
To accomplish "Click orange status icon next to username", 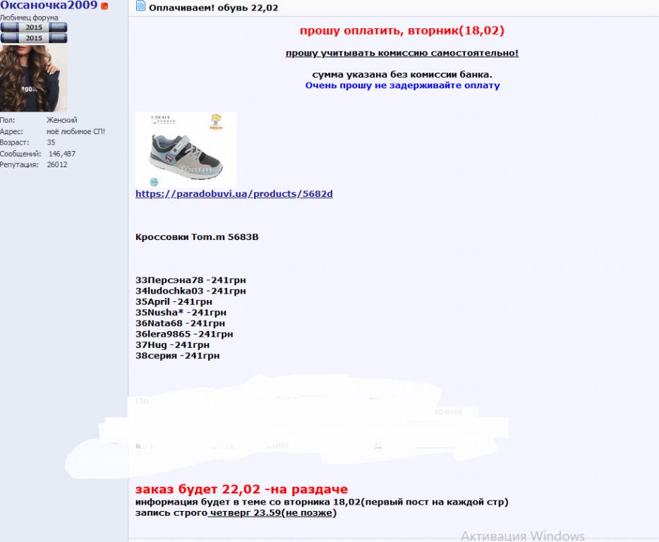I will [104, 6].
